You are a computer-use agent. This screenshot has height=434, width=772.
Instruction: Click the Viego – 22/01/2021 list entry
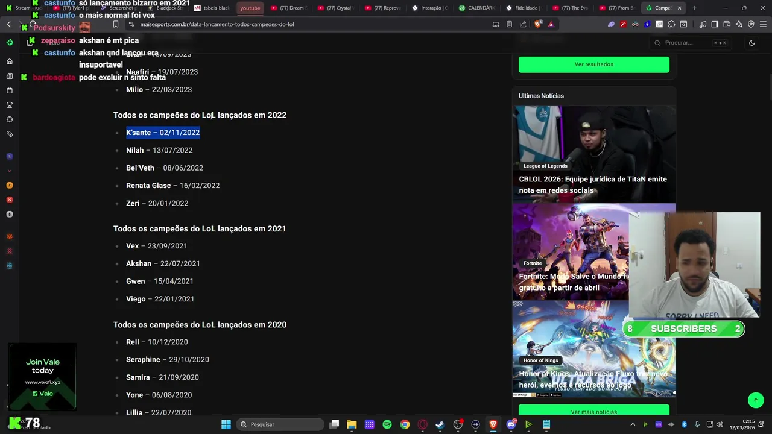click(160, 299)
